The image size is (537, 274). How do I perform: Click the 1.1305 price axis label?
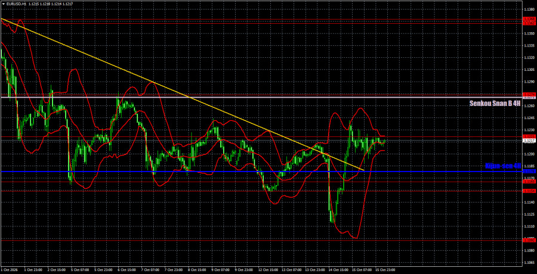528,70
